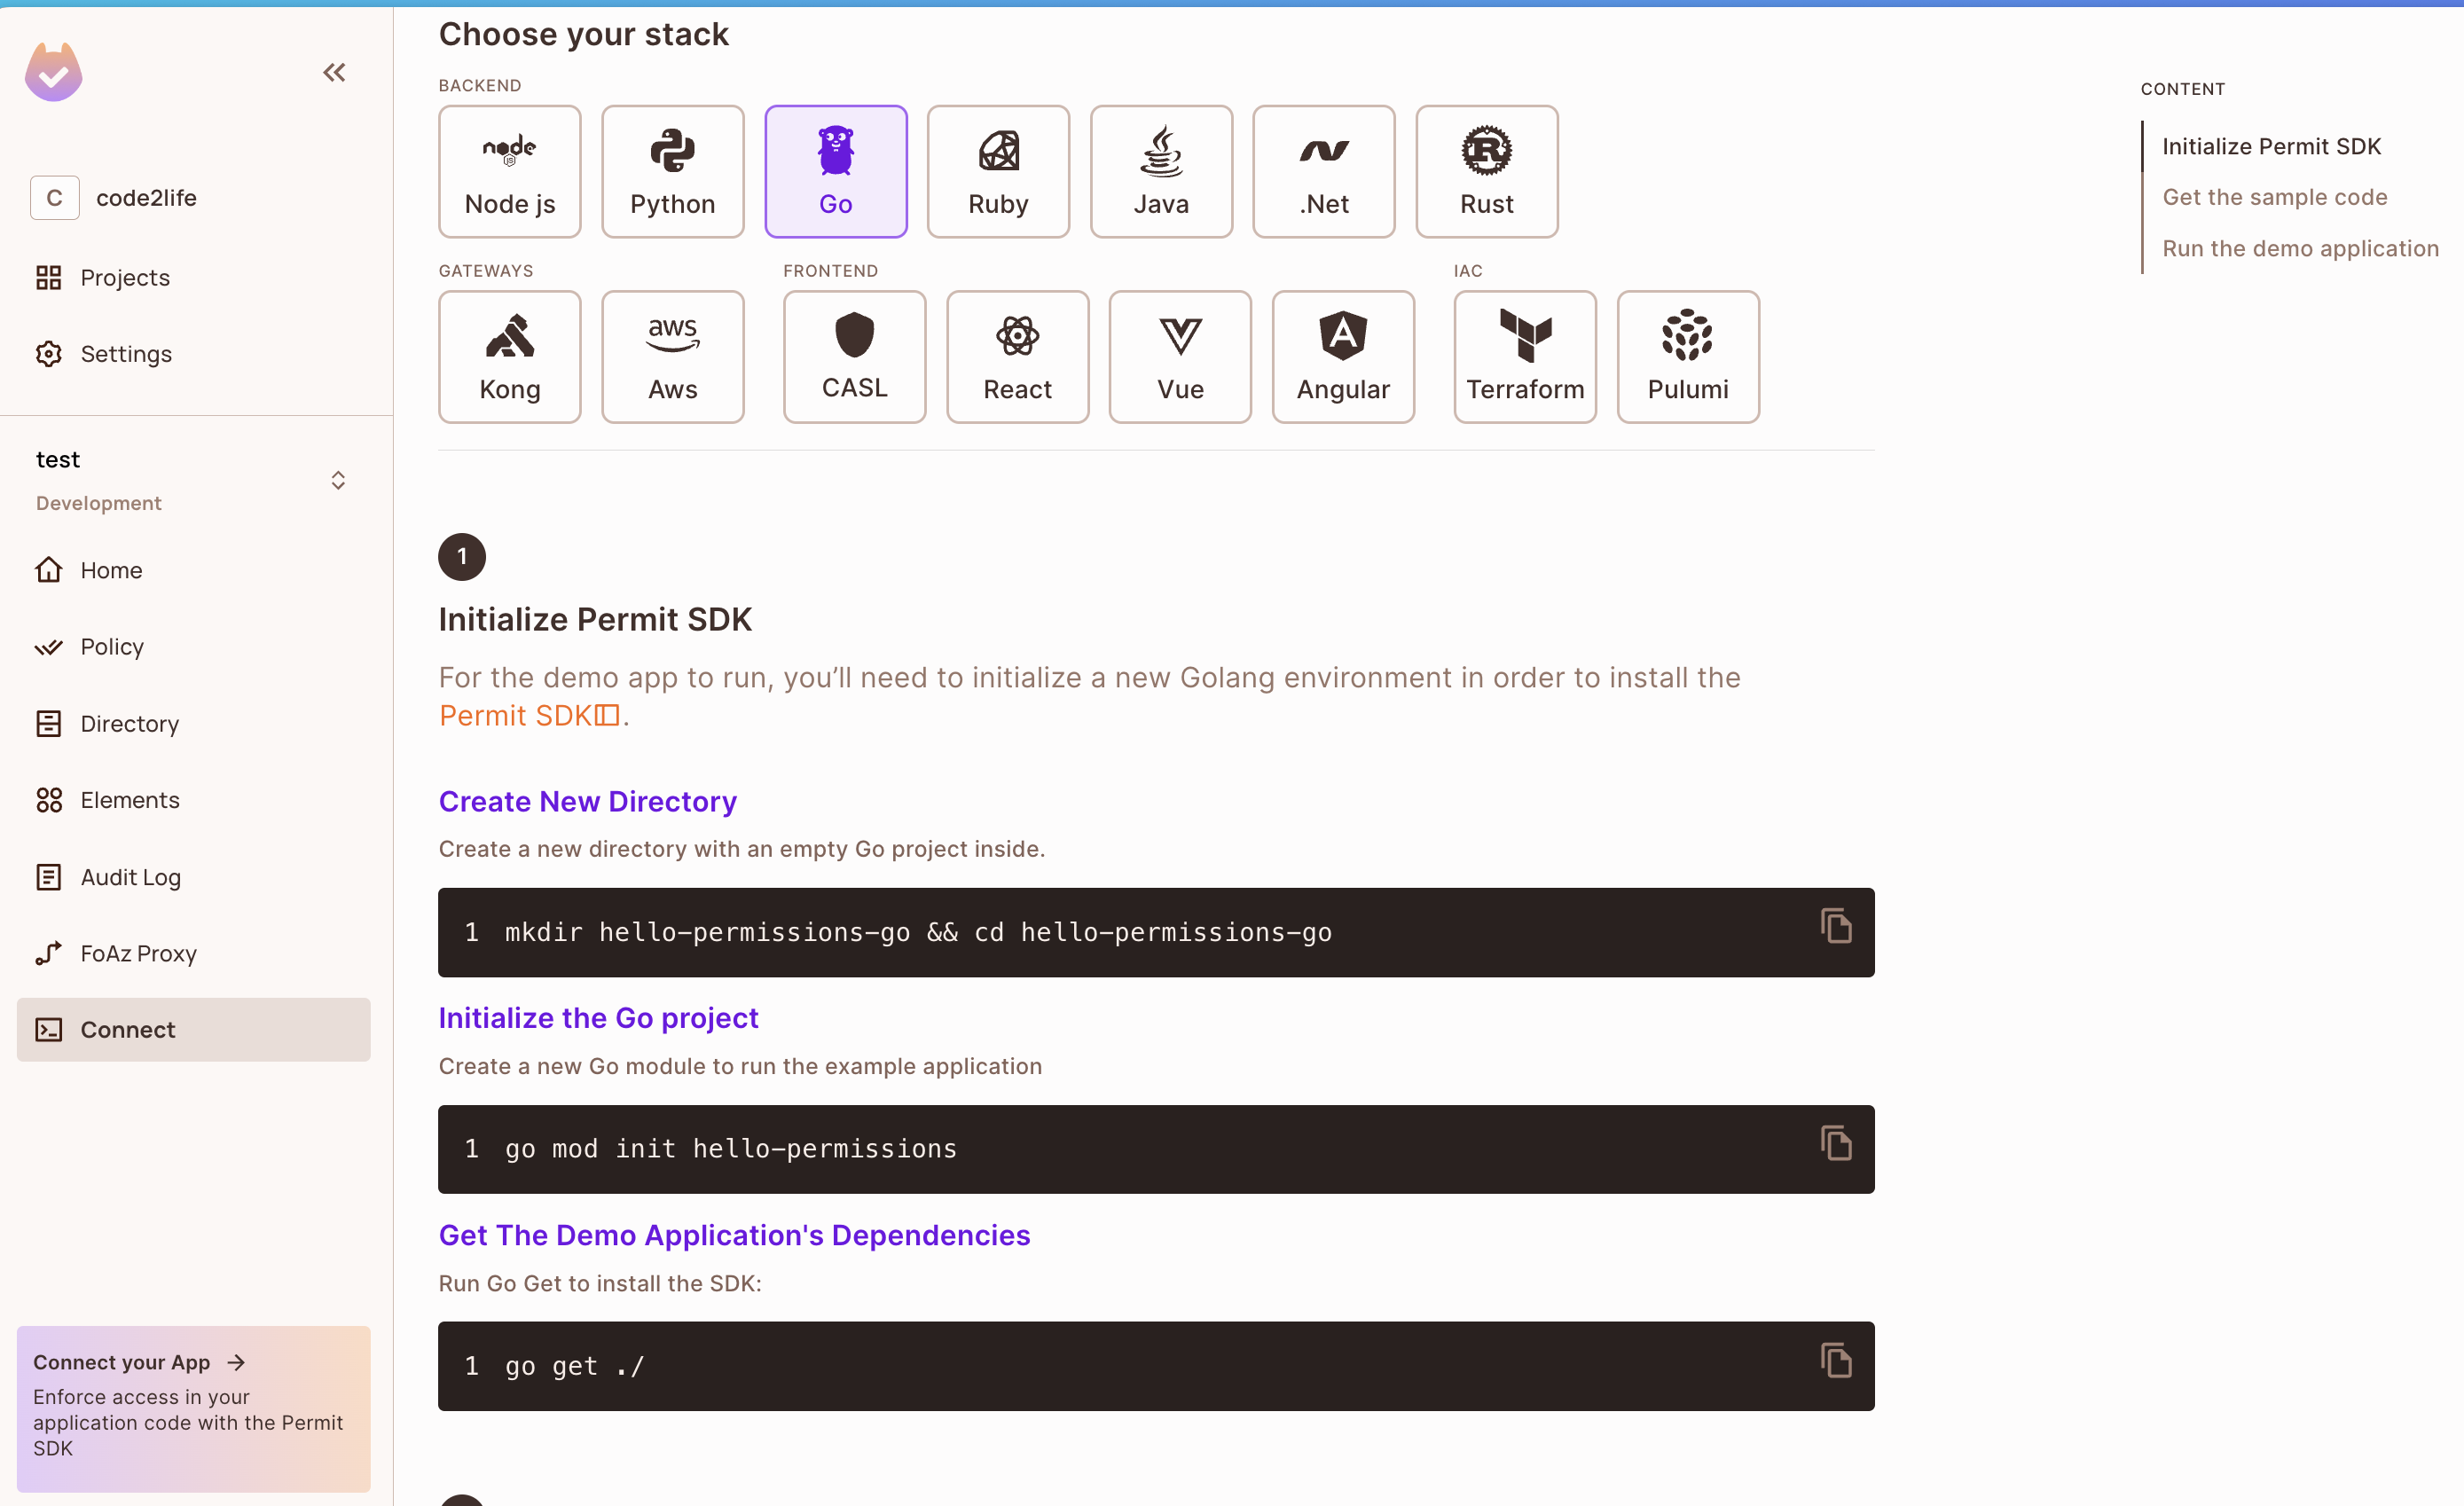Click the go mod init hello-permissions code
Image resolution: width=2464 pixels, height=1506 pixels.
(731, 1149)
